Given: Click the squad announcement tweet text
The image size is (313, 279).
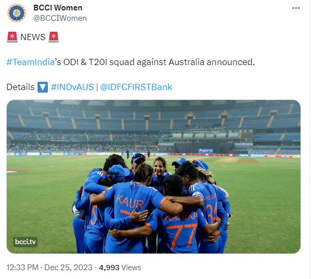Looking at the screenshot, I should point(156,62).
